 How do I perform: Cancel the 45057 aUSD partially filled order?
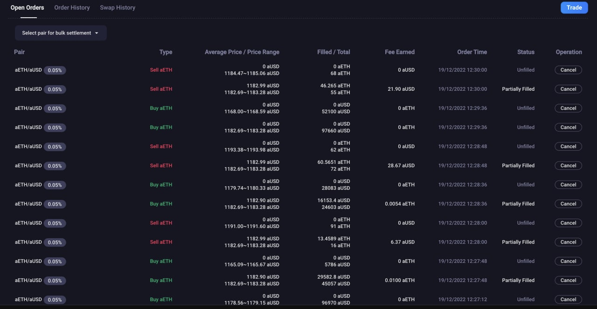tap(568, 280)
